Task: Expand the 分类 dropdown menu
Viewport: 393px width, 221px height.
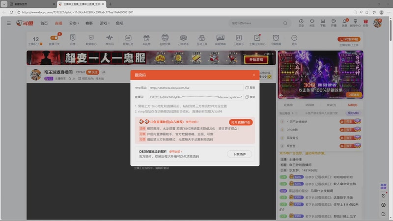Action: click(74, 23)
